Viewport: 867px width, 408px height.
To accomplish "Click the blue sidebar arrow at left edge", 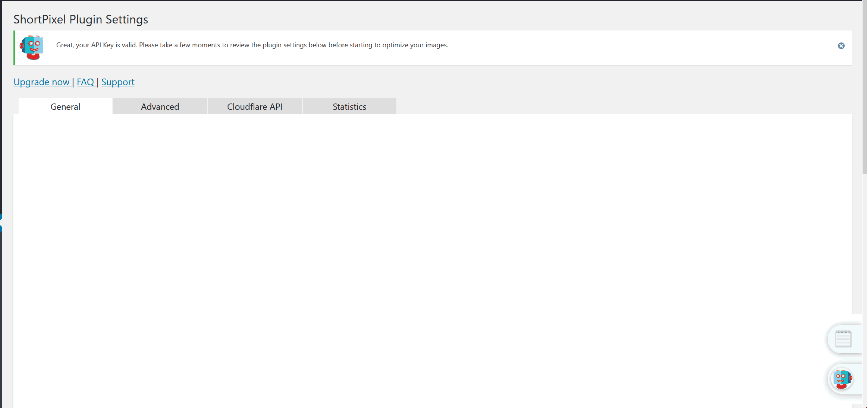I will pos(1,223).
